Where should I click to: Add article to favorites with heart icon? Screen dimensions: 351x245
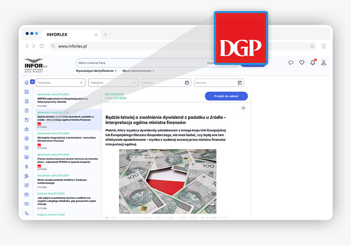point(243,108)
